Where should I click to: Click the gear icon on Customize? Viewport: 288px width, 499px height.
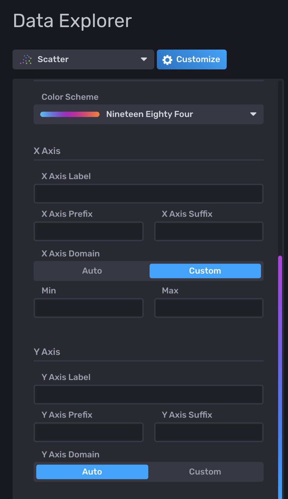click(x=167, y=60)
